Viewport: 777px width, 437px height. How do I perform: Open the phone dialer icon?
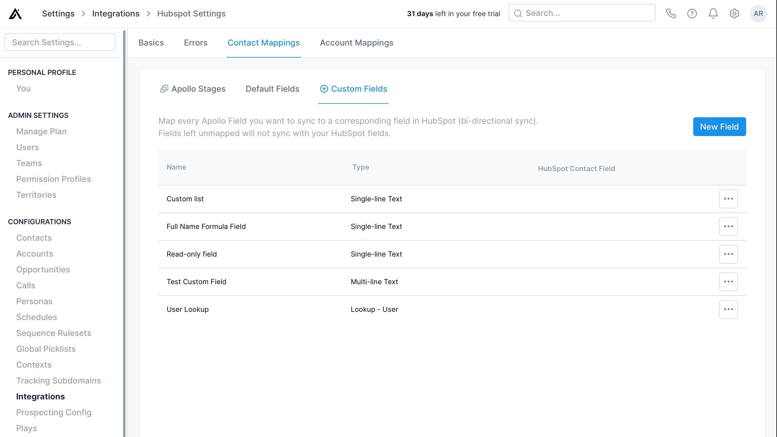(x=671, y=13)
